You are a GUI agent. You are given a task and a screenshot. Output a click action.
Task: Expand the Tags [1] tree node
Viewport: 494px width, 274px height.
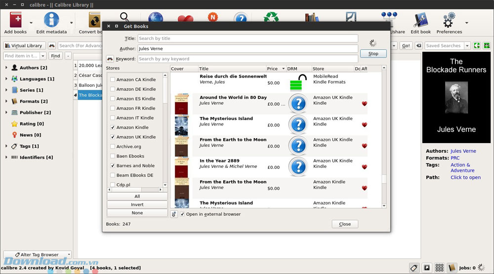point(6,146)
